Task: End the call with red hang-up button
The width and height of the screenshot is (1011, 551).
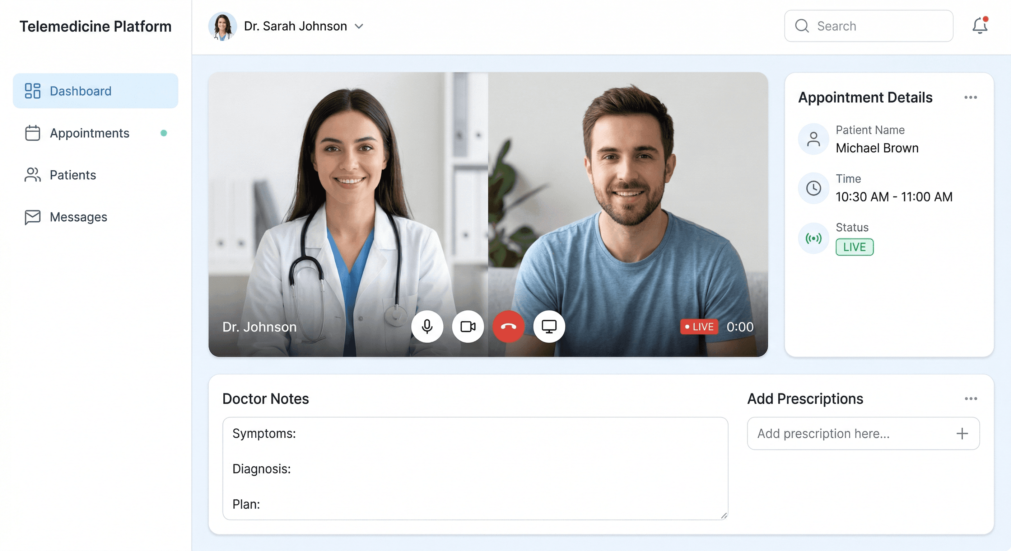Action: click(508, 326)
